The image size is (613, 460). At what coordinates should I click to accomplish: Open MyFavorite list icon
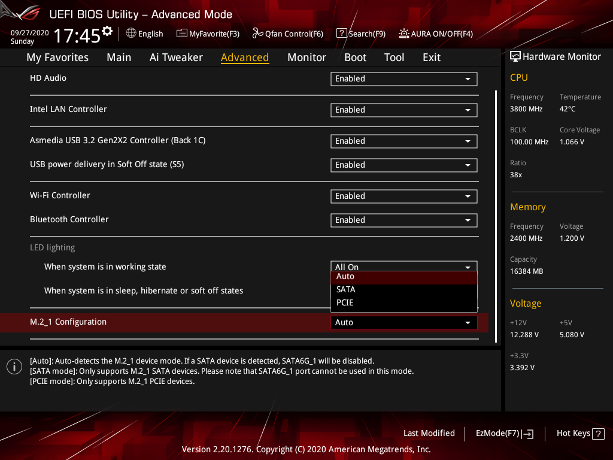point(181,34)
